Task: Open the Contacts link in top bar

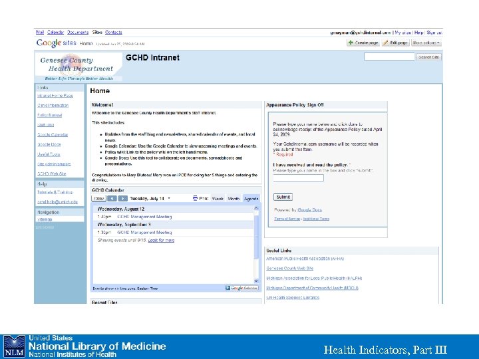Action: pyautogui.click(x=114, y=32)
